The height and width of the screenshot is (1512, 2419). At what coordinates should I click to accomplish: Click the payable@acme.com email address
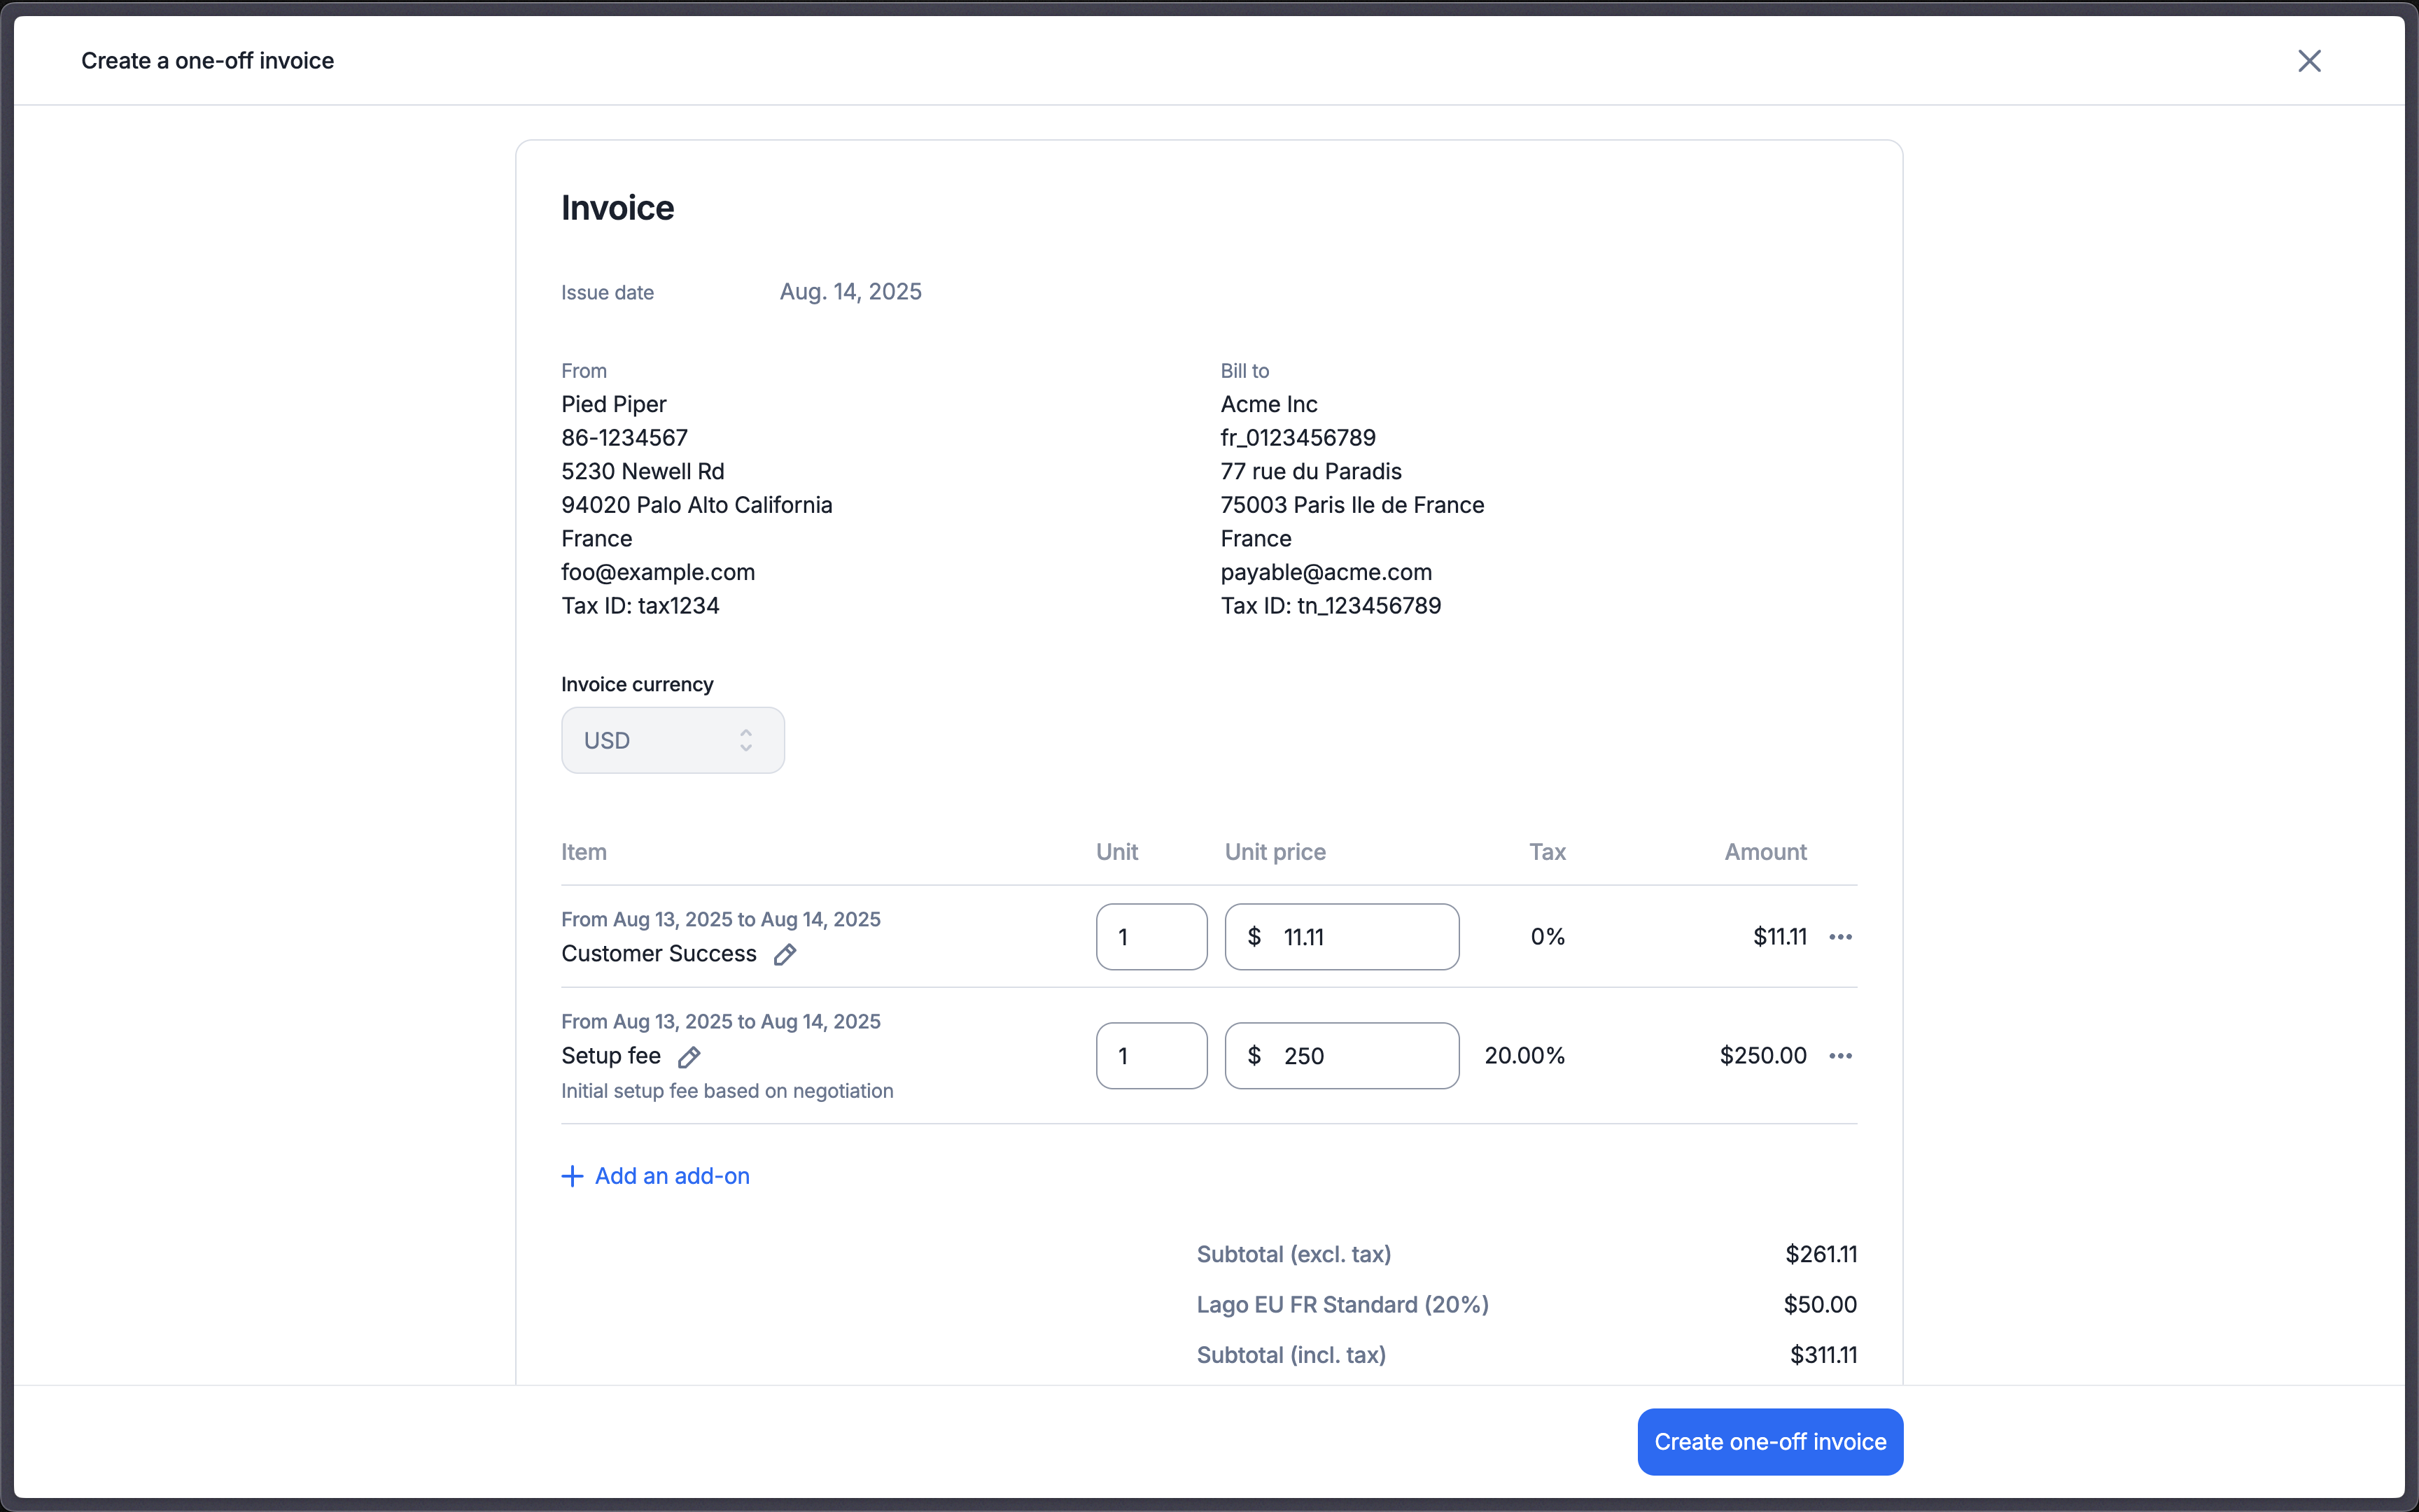click(1326, 572)
